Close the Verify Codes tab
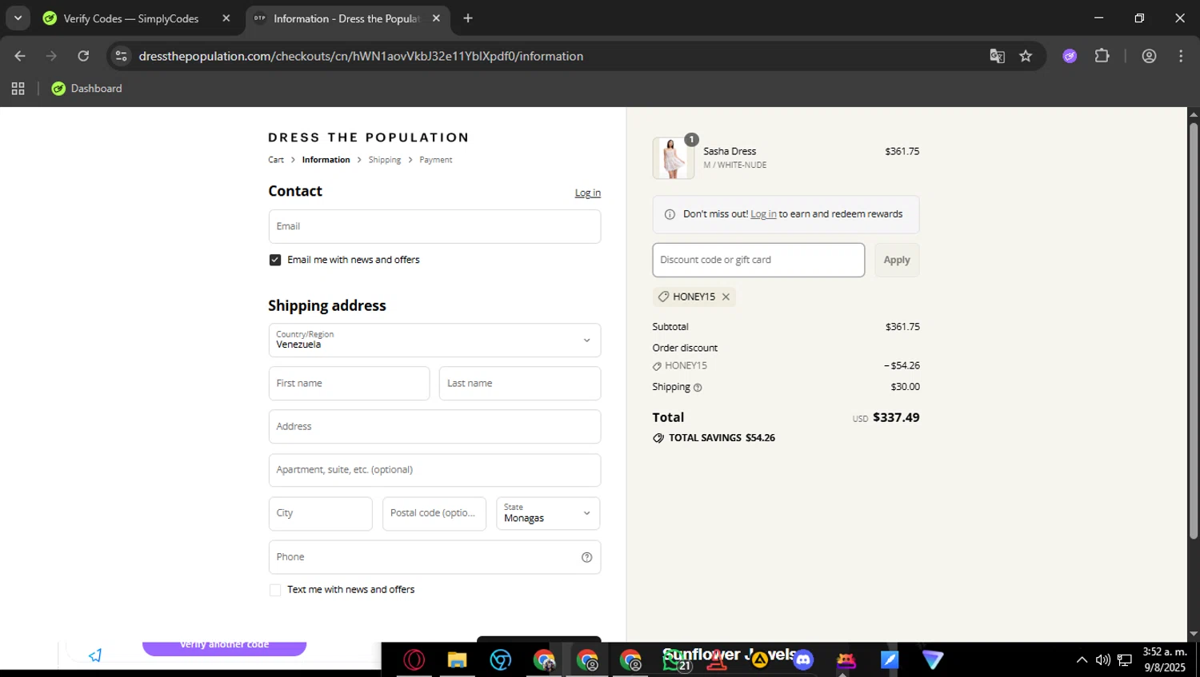 point(226,18)
